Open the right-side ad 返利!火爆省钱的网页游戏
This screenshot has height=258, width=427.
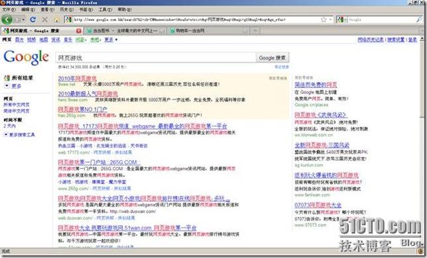pyautogui.click(x=326, y=175)
